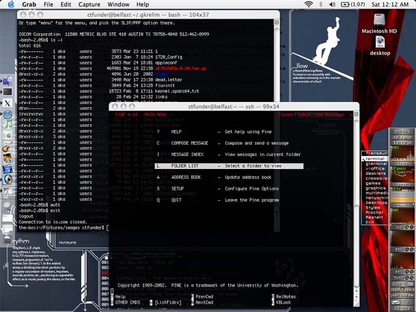Click QUIT in Pine main menu
Viewport: 416px width, 312px height.
[176, 200]
